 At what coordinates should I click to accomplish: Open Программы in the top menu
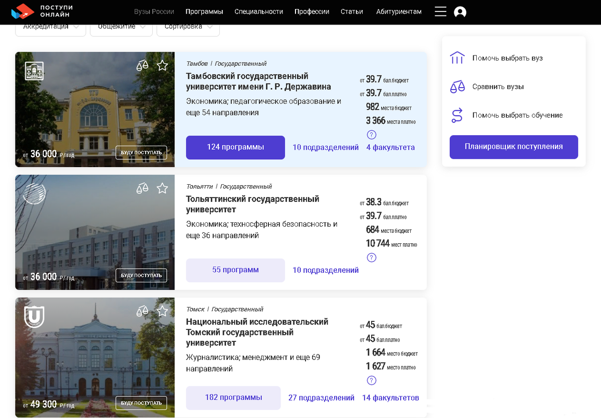click(204, 12)
